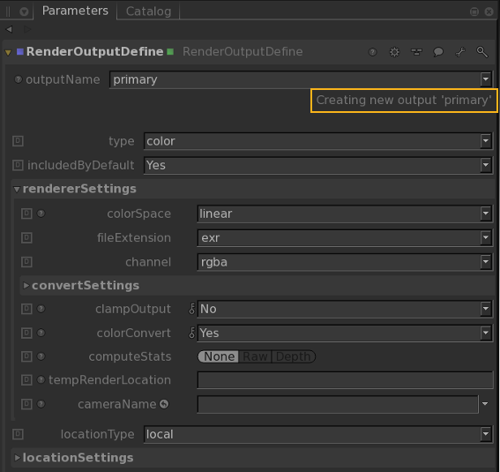Toggle default state box for includedByDefault
This screenshot has height=472, width=500.
click(x=18, y=165)
